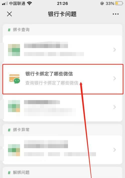The height and width of the screenshot is (178, 125).
Task: Tap 查询银行卡绑定了哪些微信 subtitle
Action: (x=52, y=83)
